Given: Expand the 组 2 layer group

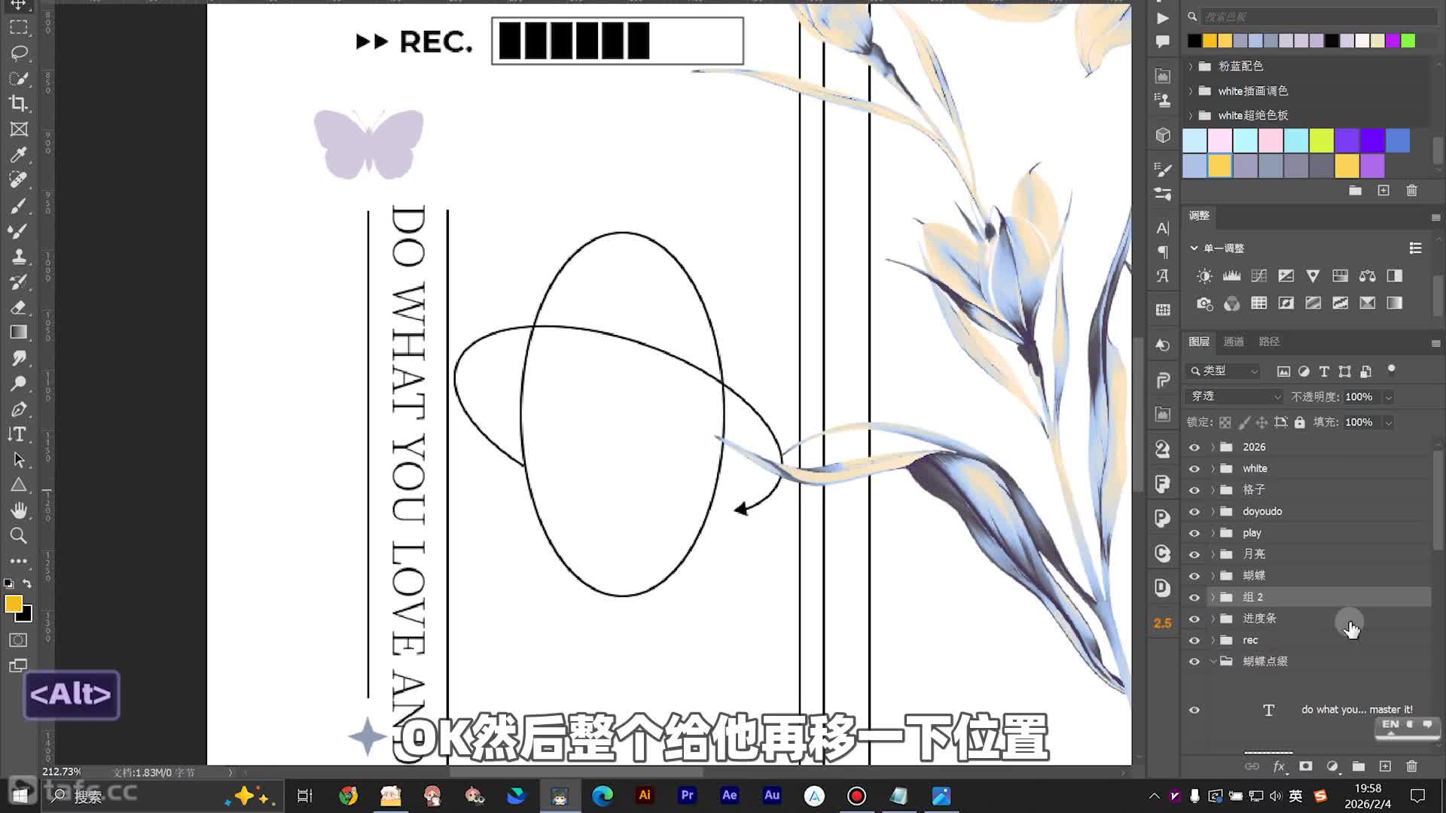Looking at the screenshot, I should (x=1213, y=597).
